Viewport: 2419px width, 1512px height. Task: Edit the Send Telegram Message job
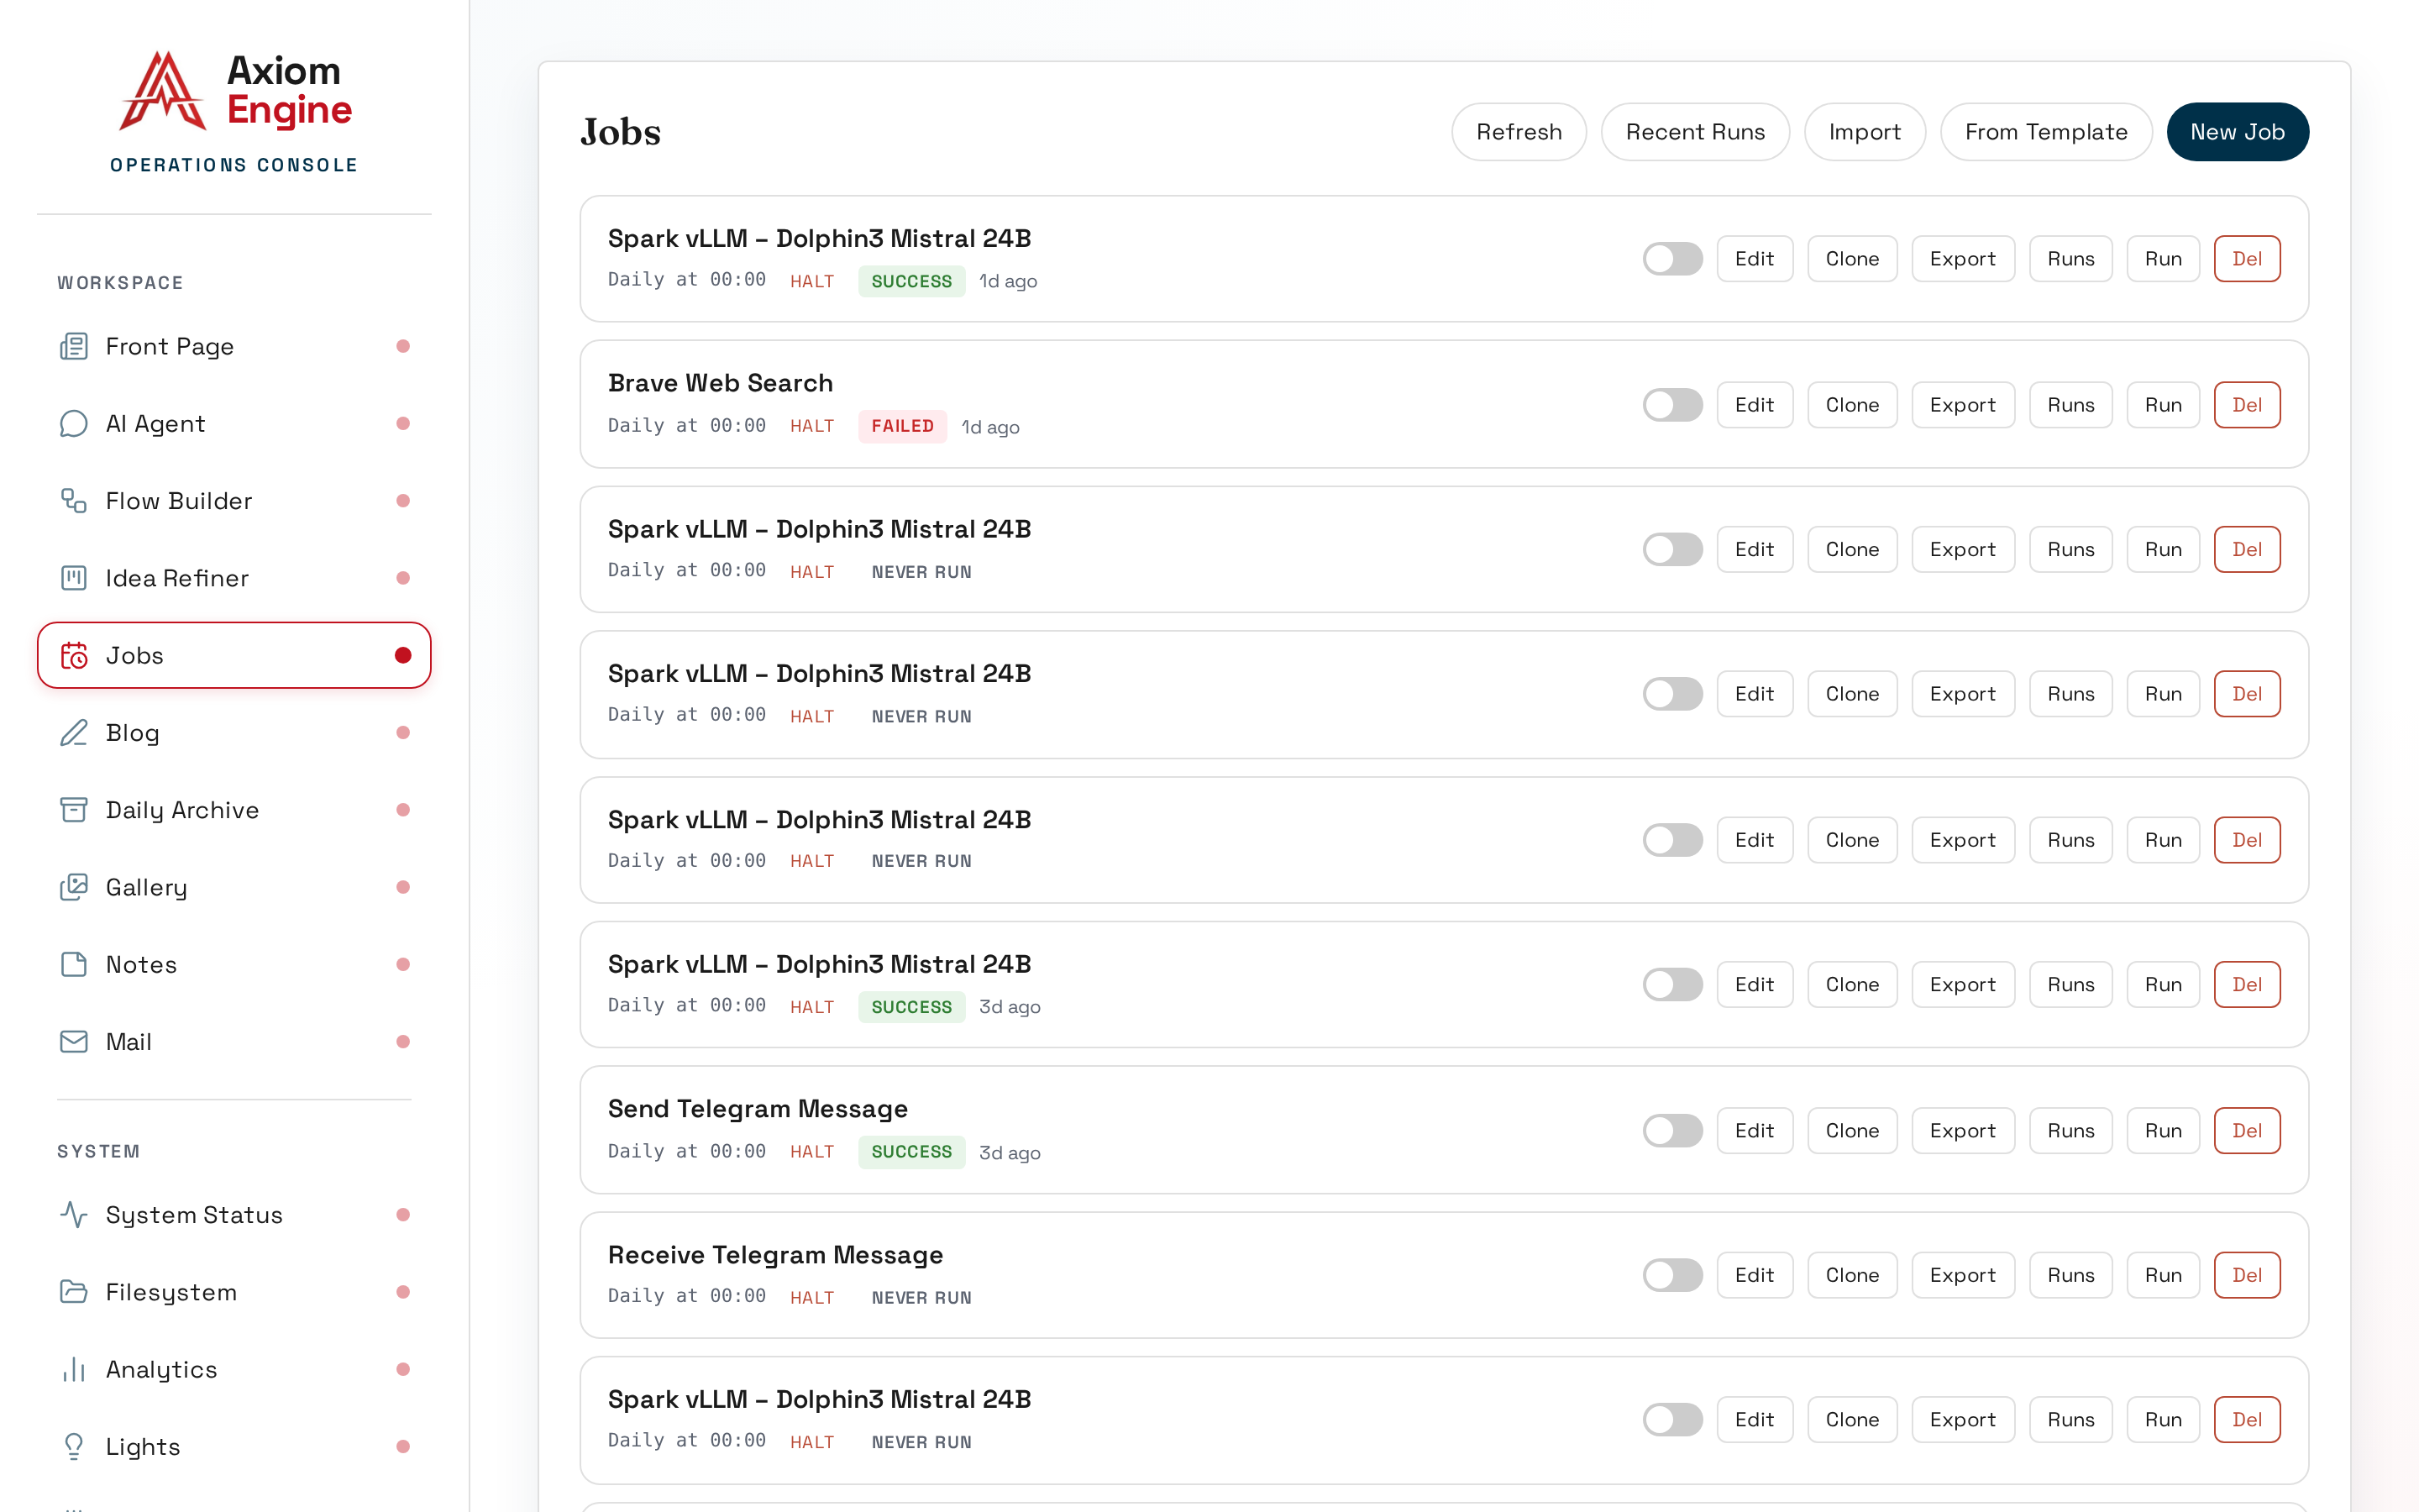[1755, 1131]
